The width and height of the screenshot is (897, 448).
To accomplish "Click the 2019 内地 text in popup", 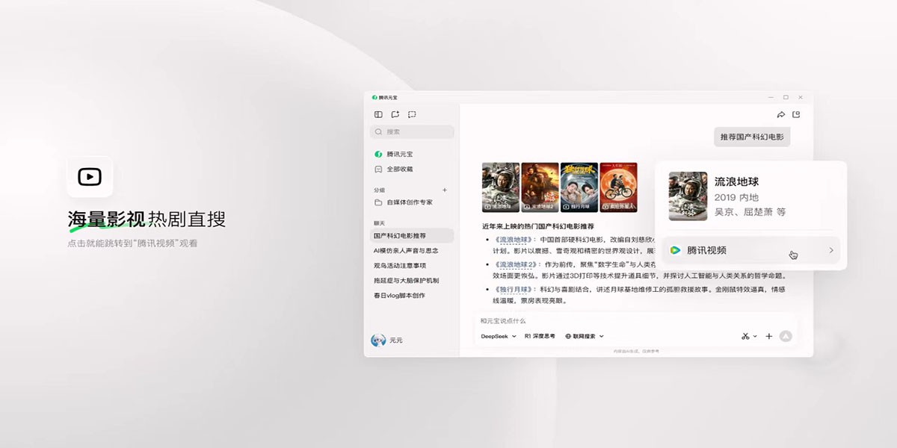I will click(736, 197).
